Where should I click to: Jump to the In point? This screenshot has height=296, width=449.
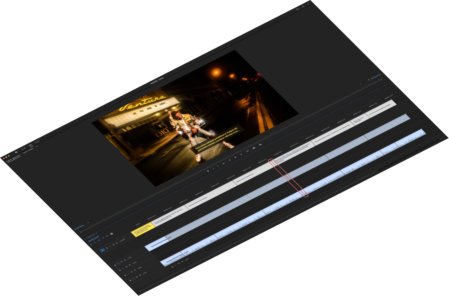224,163
